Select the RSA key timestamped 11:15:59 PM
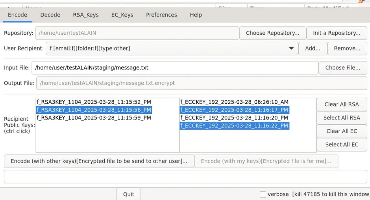 coord(93,118)
